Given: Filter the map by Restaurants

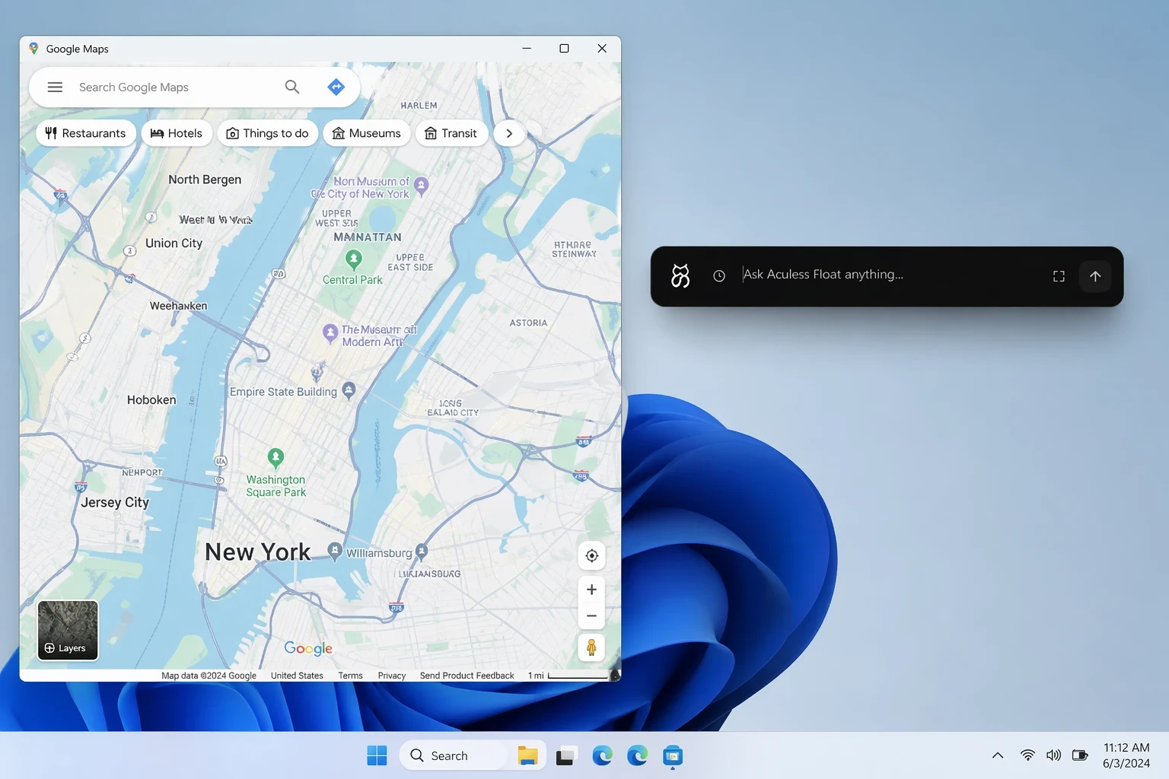Looking at the screenshot, I should 86,133.
